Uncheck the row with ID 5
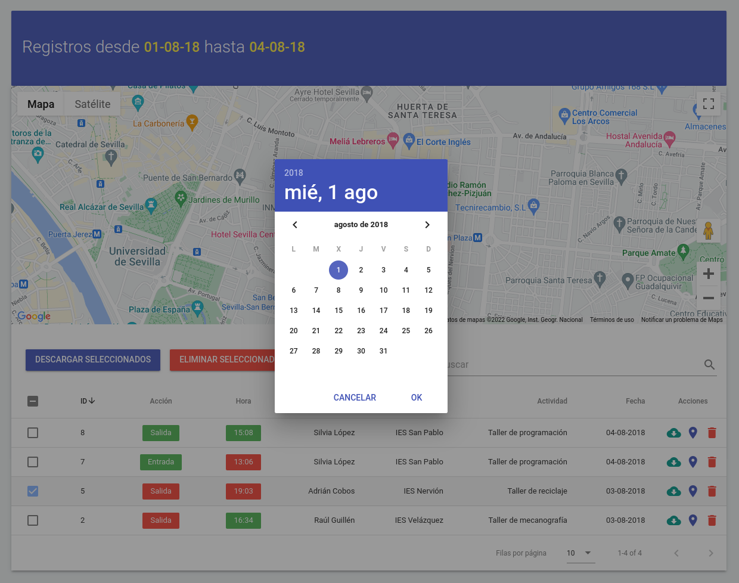 coord(33,491)
